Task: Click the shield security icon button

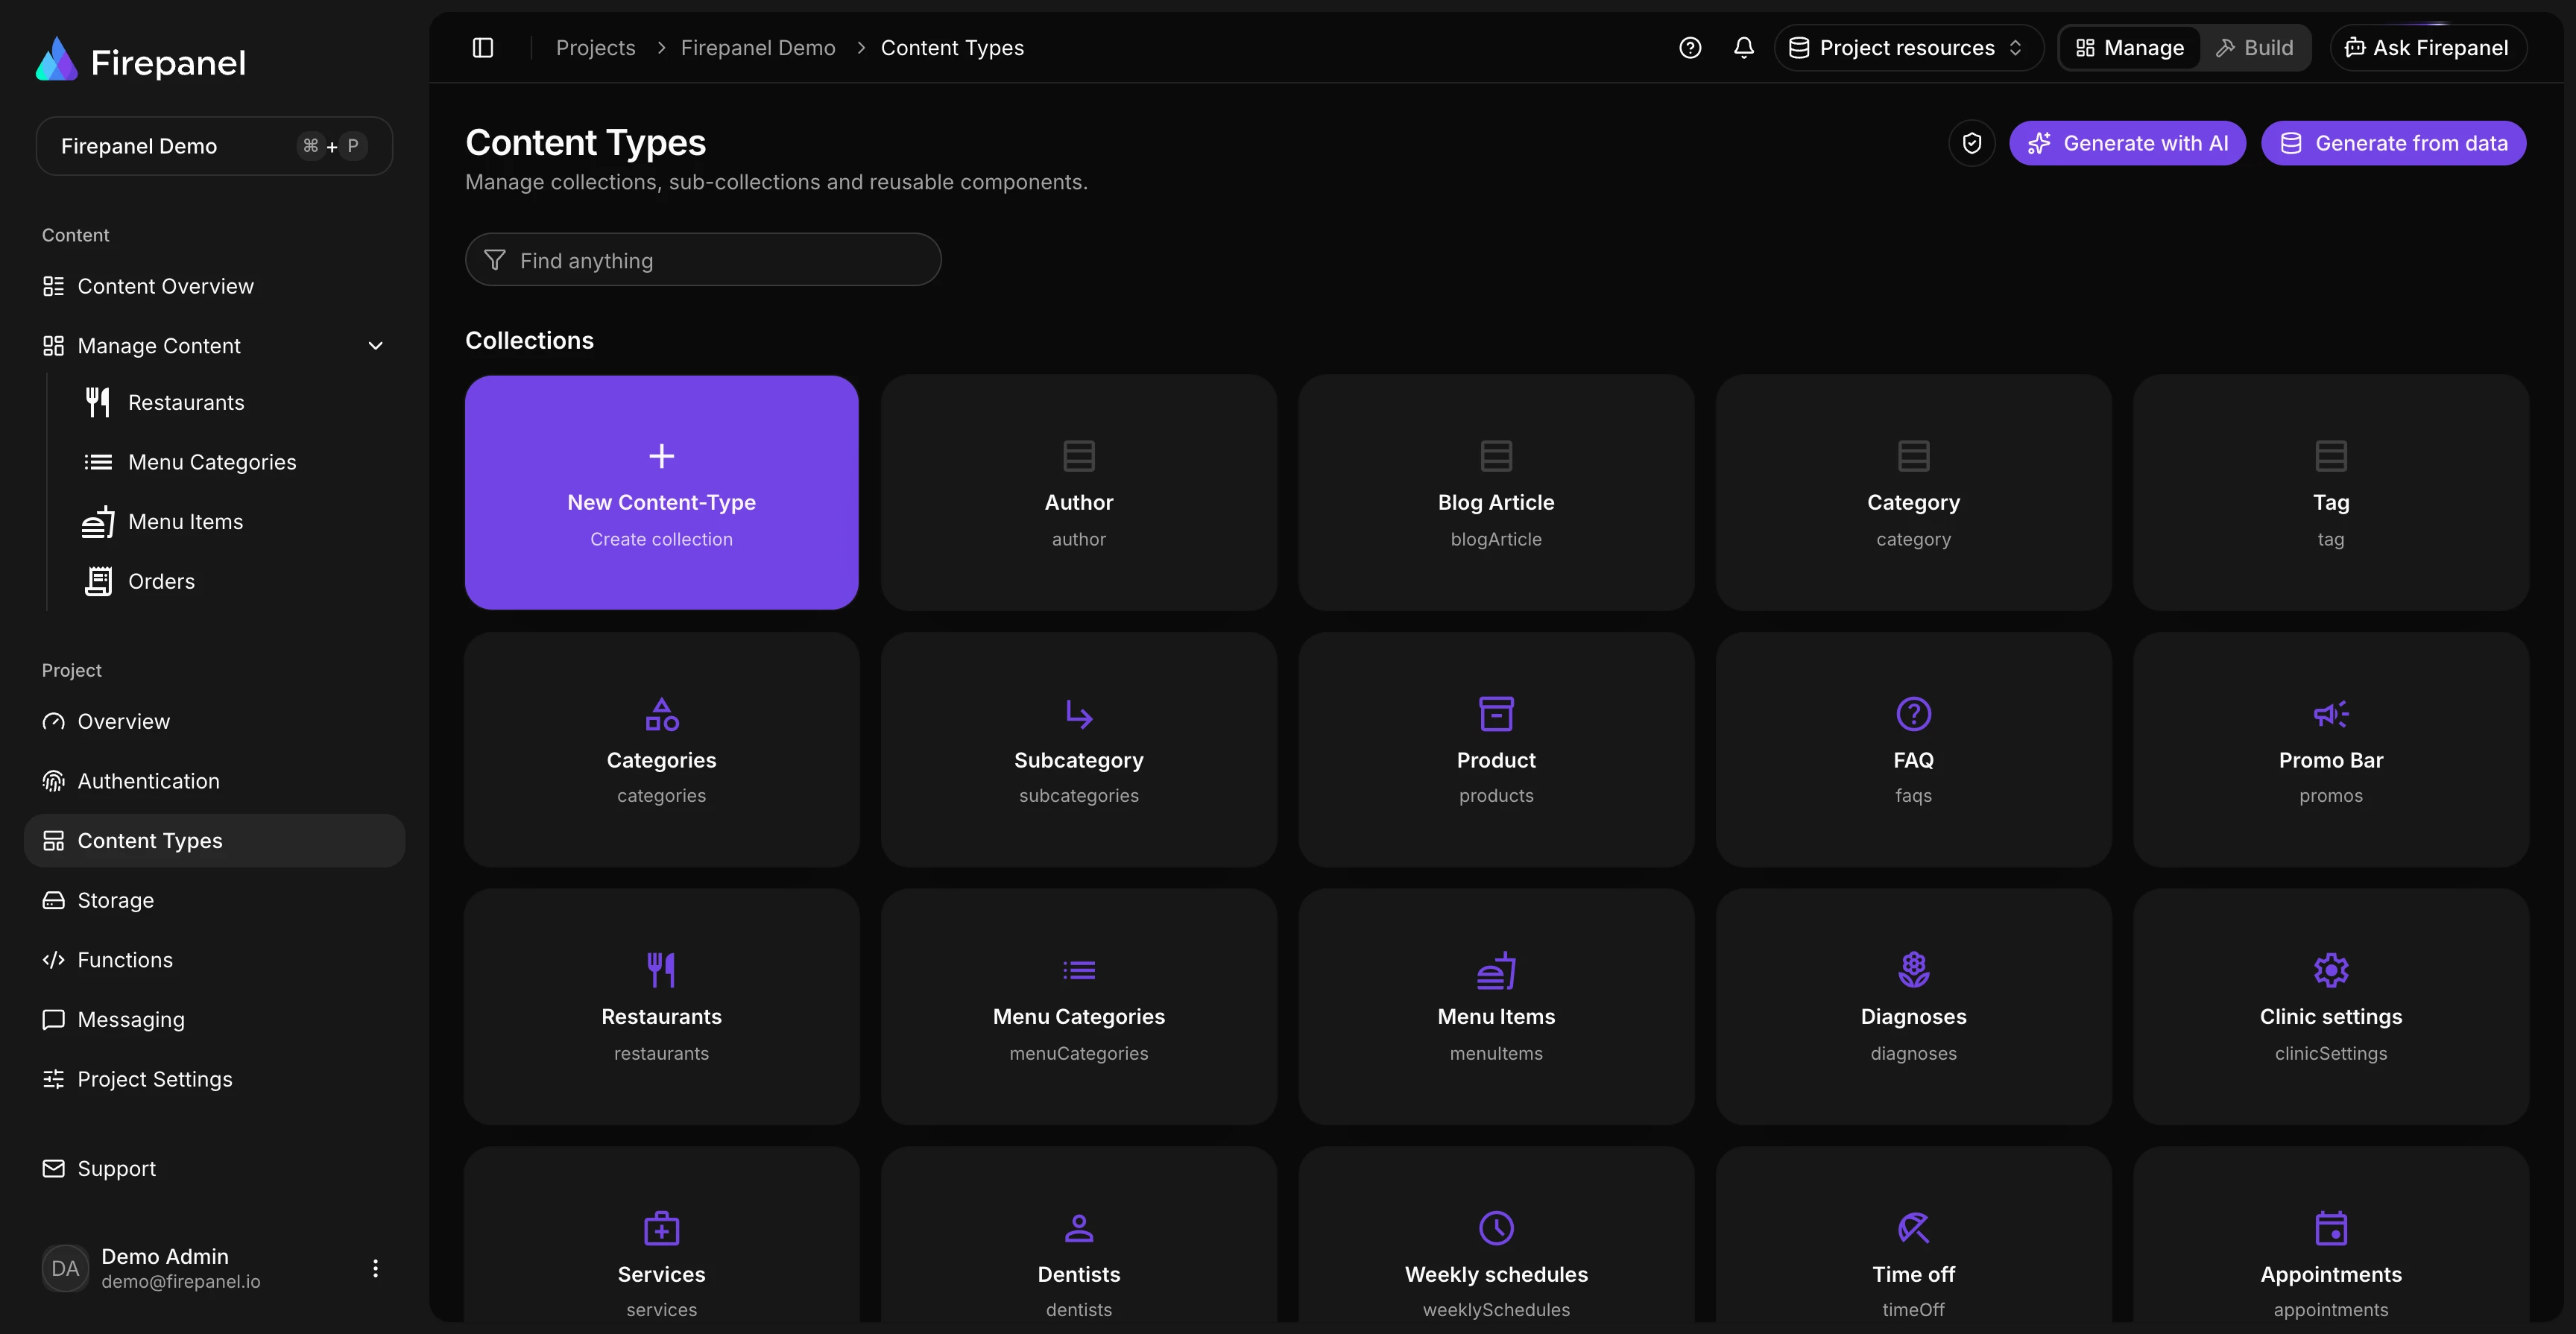Action: (1972, 143)
